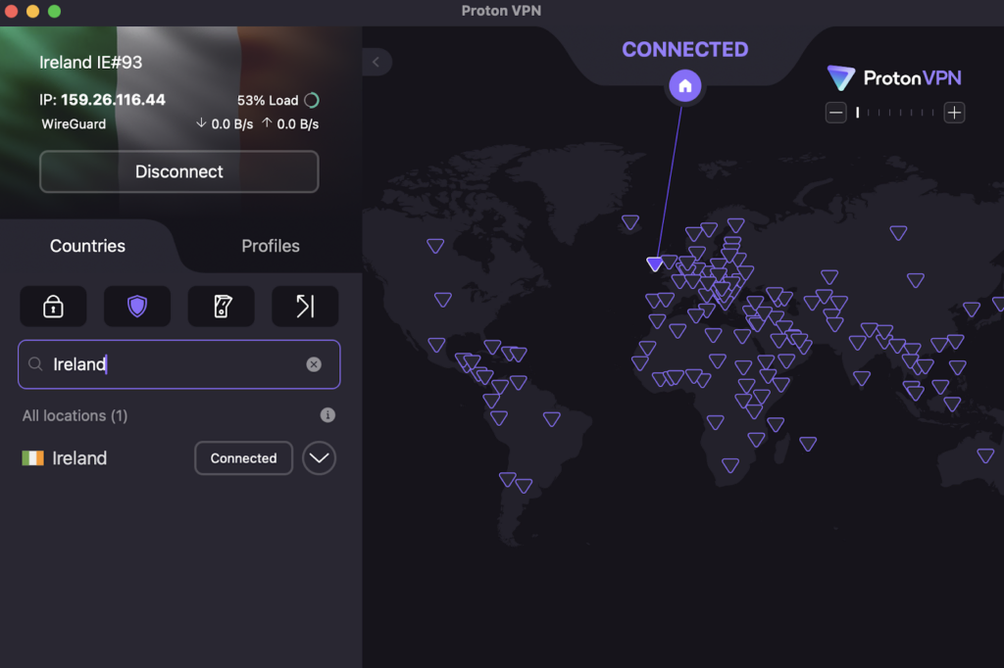Click the ProtonVPN logo
Viewport: 1004px width, 668px height.
click(894, 78)
